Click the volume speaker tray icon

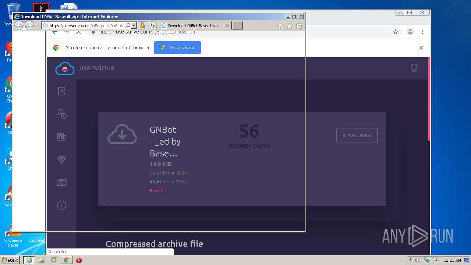tap(418, 260)
